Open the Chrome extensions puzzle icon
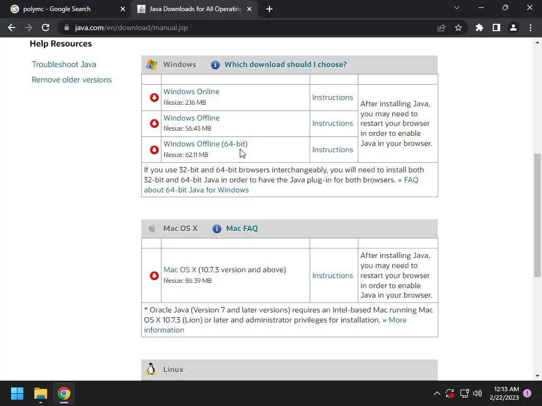The height and width of the screenshot is (406, 542). point(480,27)
